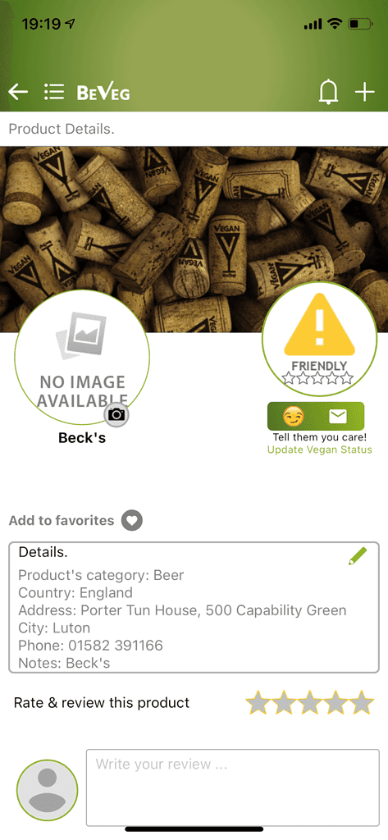Select the third rating star
The height and width of the screenshot is (840, 388).
310,702
